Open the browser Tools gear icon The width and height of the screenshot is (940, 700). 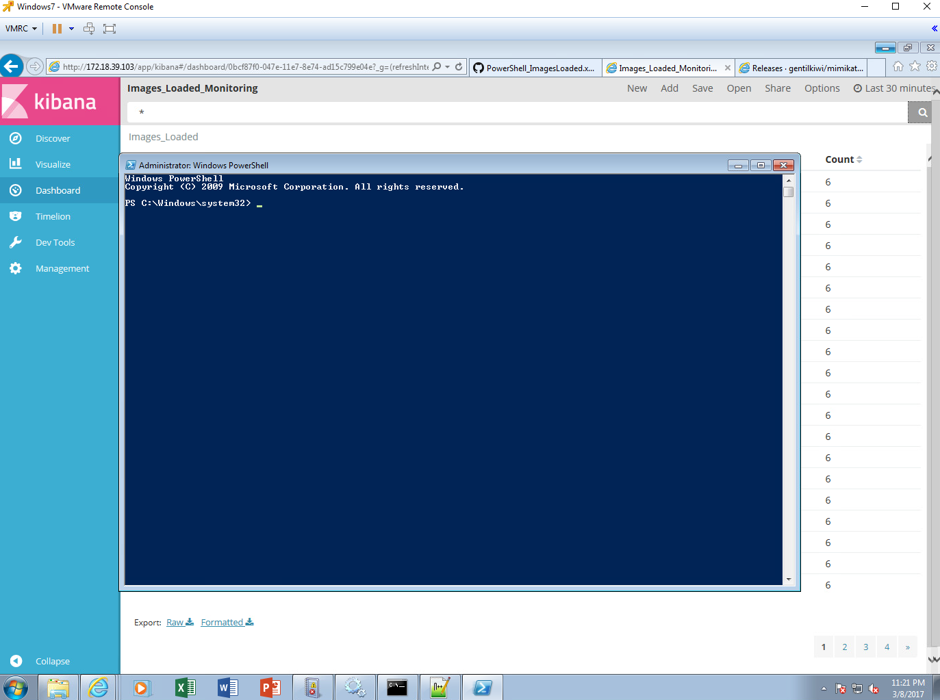[x=932, y=66]
